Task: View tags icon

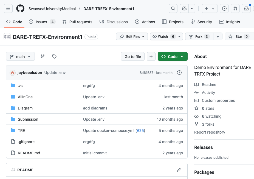Action: tap(54, 56)
